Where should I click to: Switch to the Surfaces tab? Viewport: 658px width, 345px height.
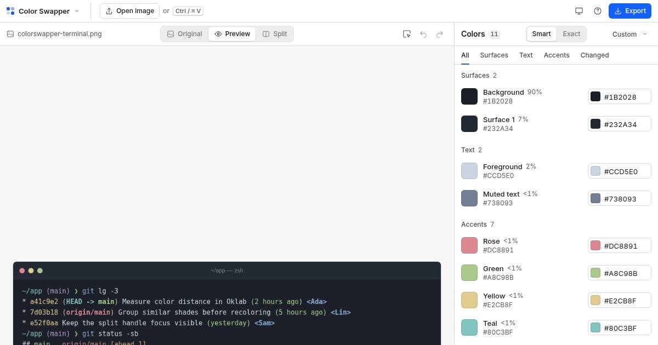[x=494, y=55]
